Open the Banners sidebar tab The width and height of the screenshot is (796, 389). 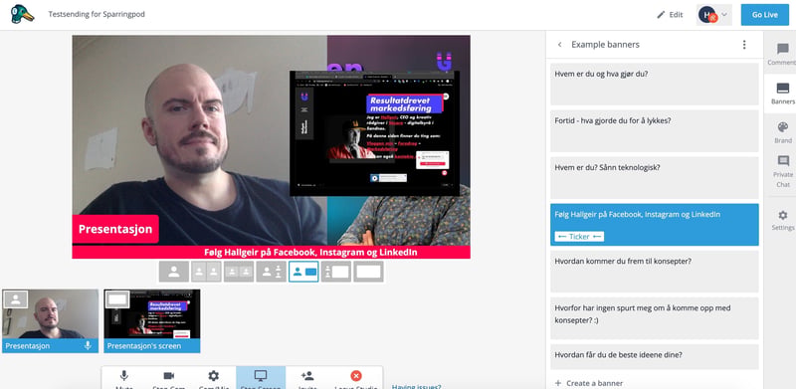pyautogui.click(x=782, y=94)
